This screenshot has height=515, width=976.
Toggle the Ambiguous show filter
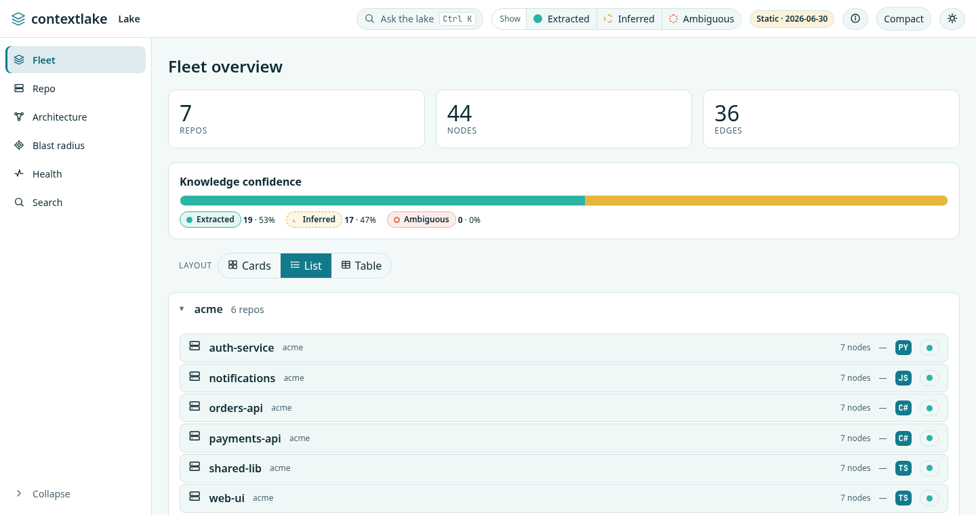701,19
